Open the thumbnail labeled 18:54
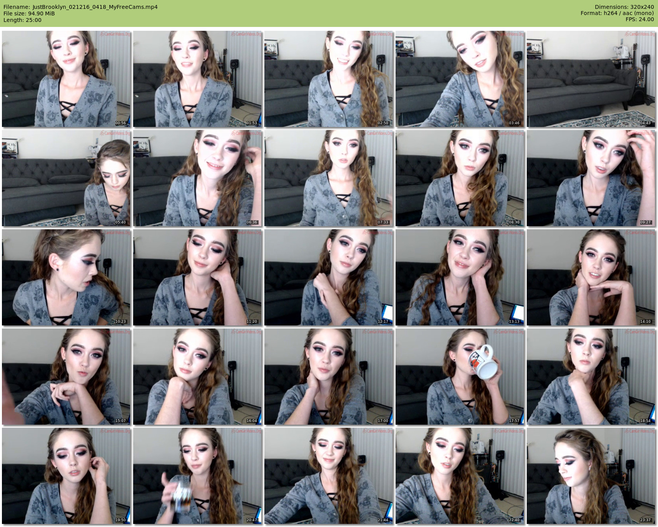Image resolution: width=658 pixels, height=527 pixels. click(591, 377)
